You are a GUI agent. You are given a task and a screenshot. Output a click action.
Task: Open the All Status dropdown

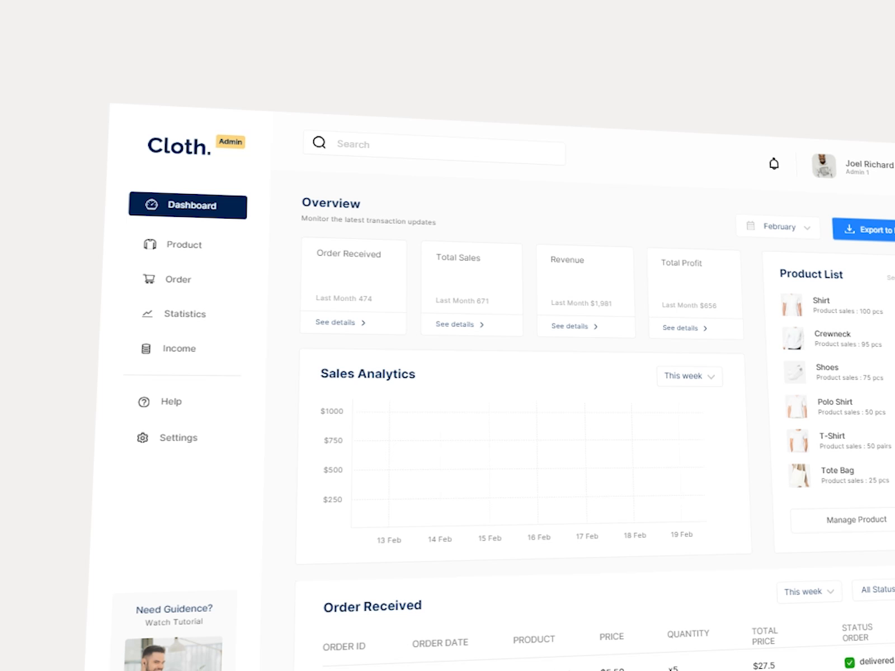click(x=878, y=589)
